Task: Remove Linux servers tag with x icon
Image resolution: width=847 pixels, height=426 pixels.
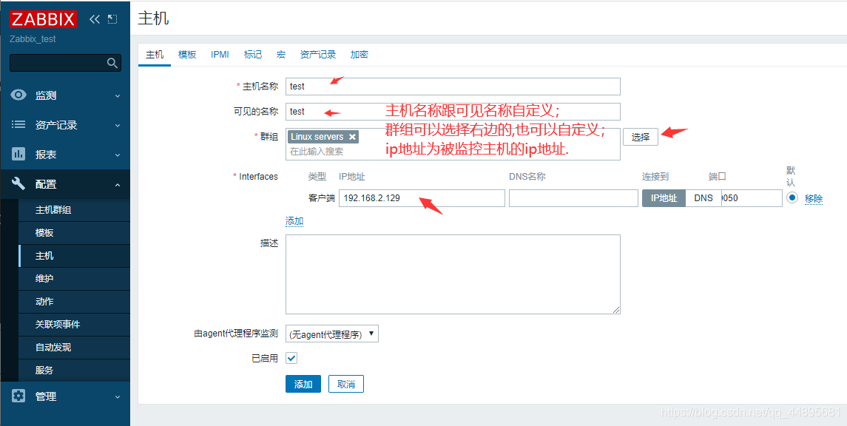Action: click(352, 137)
